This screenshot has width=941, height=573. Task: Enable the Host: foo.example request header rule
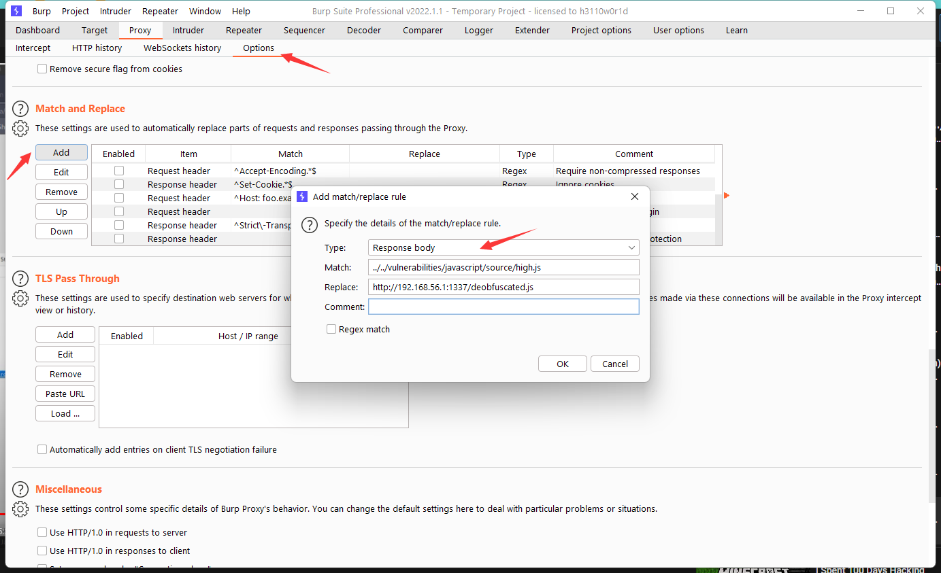point(119,198)
